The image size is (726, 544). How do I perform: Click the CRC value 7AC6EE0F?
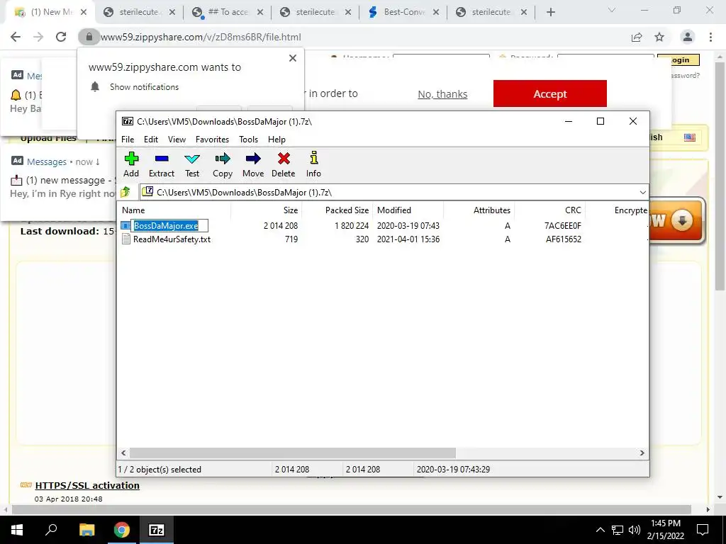(x=562, y=226)
